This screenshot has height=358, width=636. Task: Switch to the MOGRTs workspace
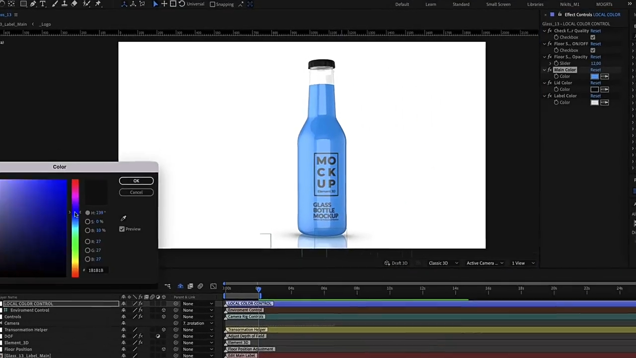[604, 4]
